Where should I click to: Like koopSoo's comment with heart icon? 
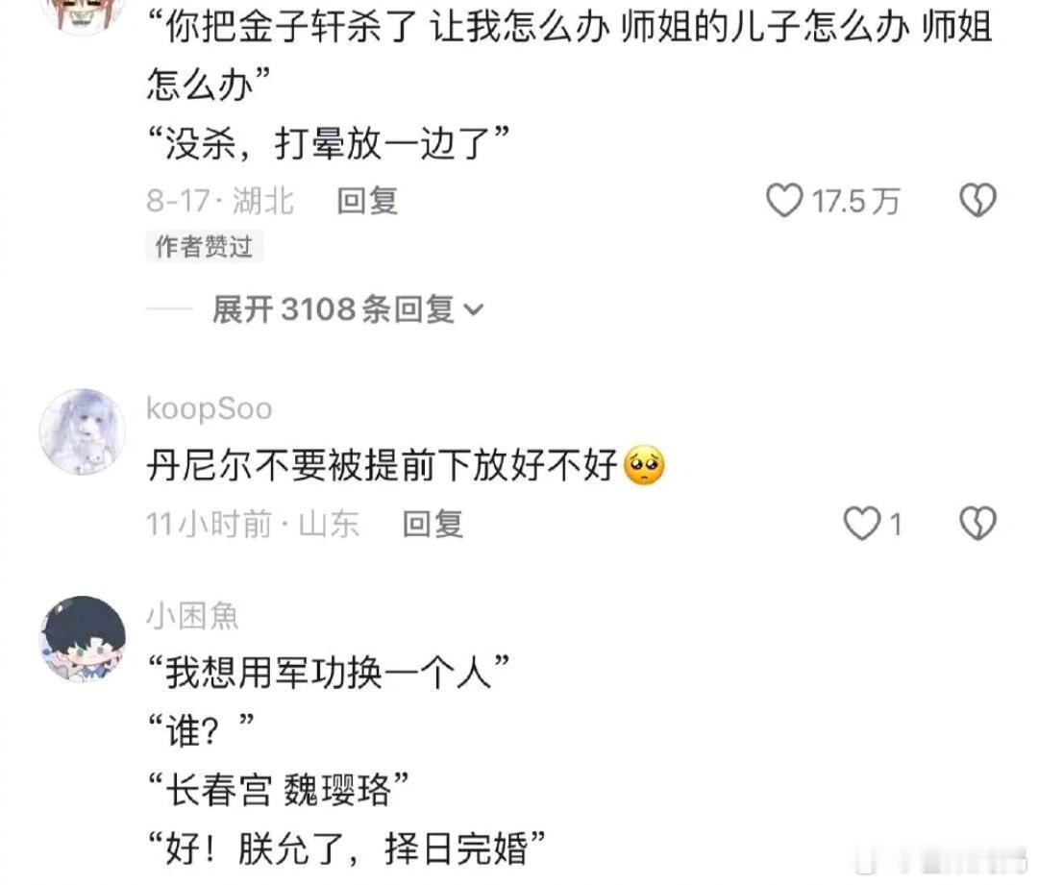862,524
